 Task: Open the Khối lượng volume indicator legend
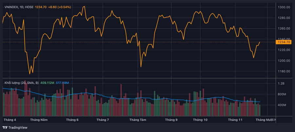[12, 83]
